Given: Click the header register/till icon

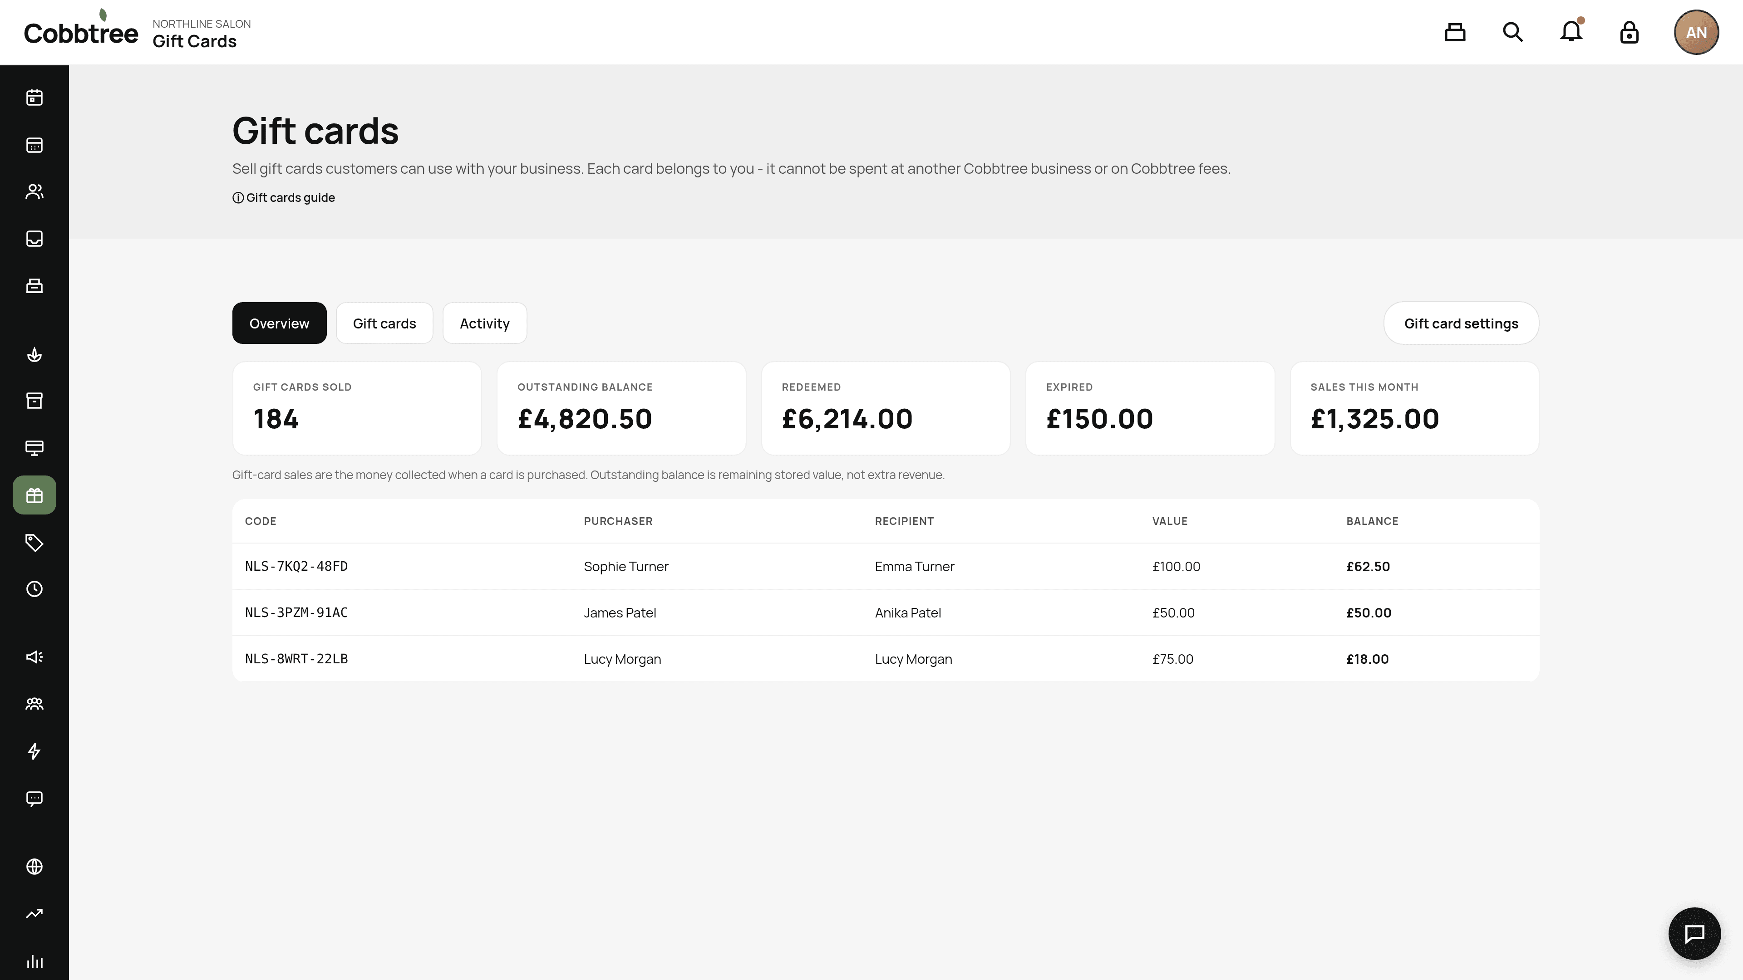Looking at the screenshot, I should tap(1455, 33).
